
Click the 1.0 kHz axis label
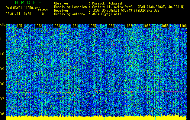tap(3, 54)
